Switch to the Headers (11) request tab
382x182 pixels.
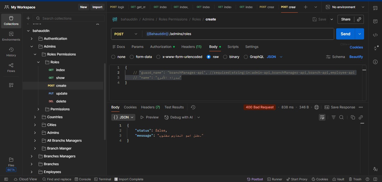click(191, 47)
